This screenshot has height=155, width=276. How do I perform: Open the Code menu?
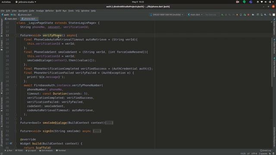[31, 11]
